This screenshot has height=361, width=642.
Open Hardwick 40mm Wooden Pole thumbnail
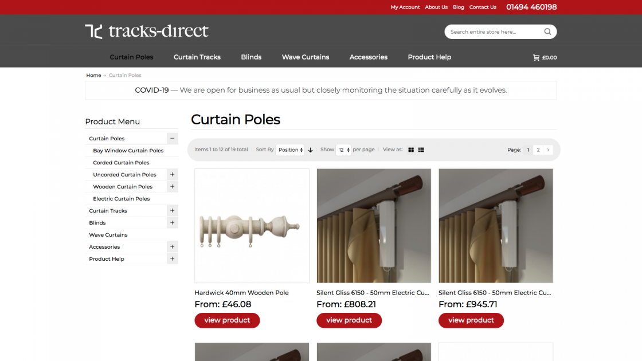point(252,226)
